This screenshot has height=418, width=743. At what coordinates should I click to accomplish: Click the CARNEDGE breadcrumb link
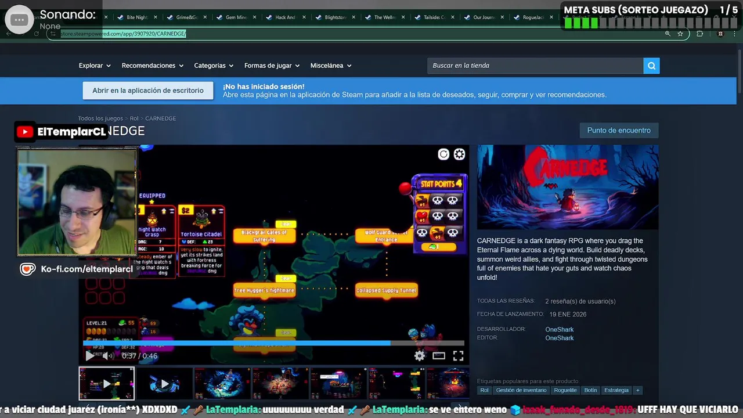pyautogui.click(x=160, y=118)
